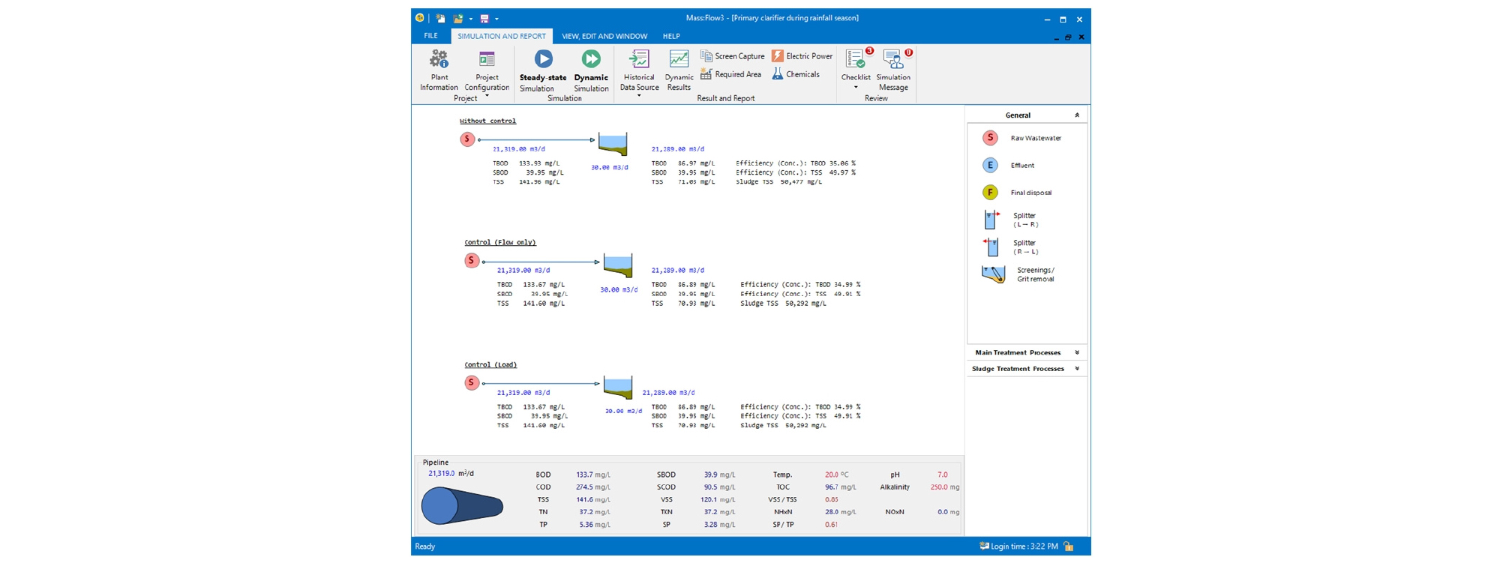The width and height of the screenshot is (1506, 563).
Task: Open the HELP tab
Action: click(670, 36)
